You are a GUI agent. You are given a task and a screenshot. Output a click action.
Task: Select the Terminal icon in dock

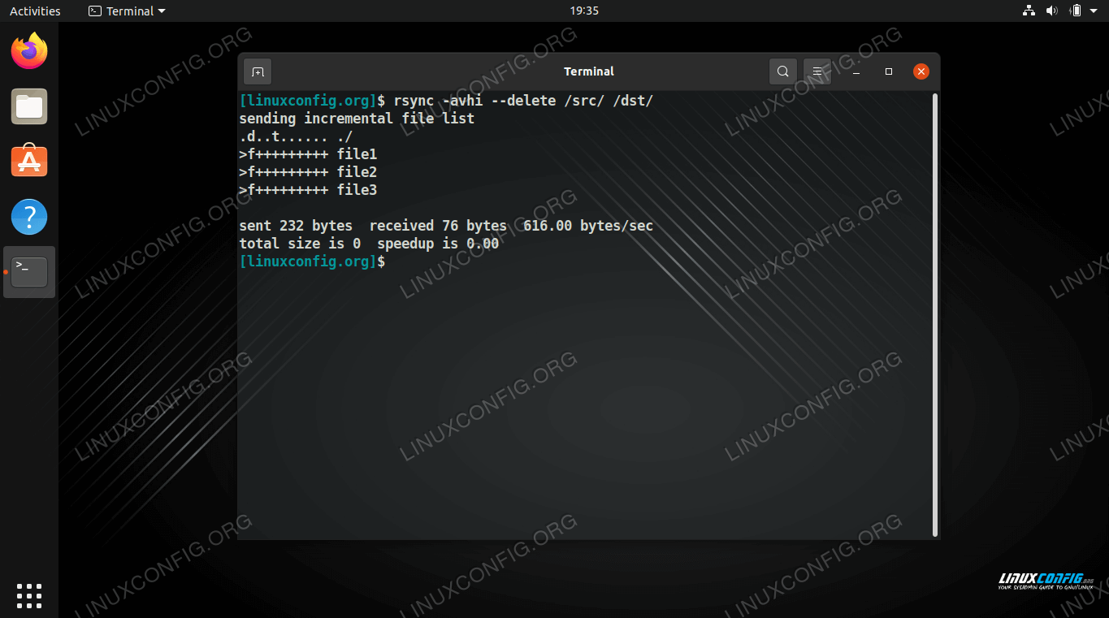point(29,272)
